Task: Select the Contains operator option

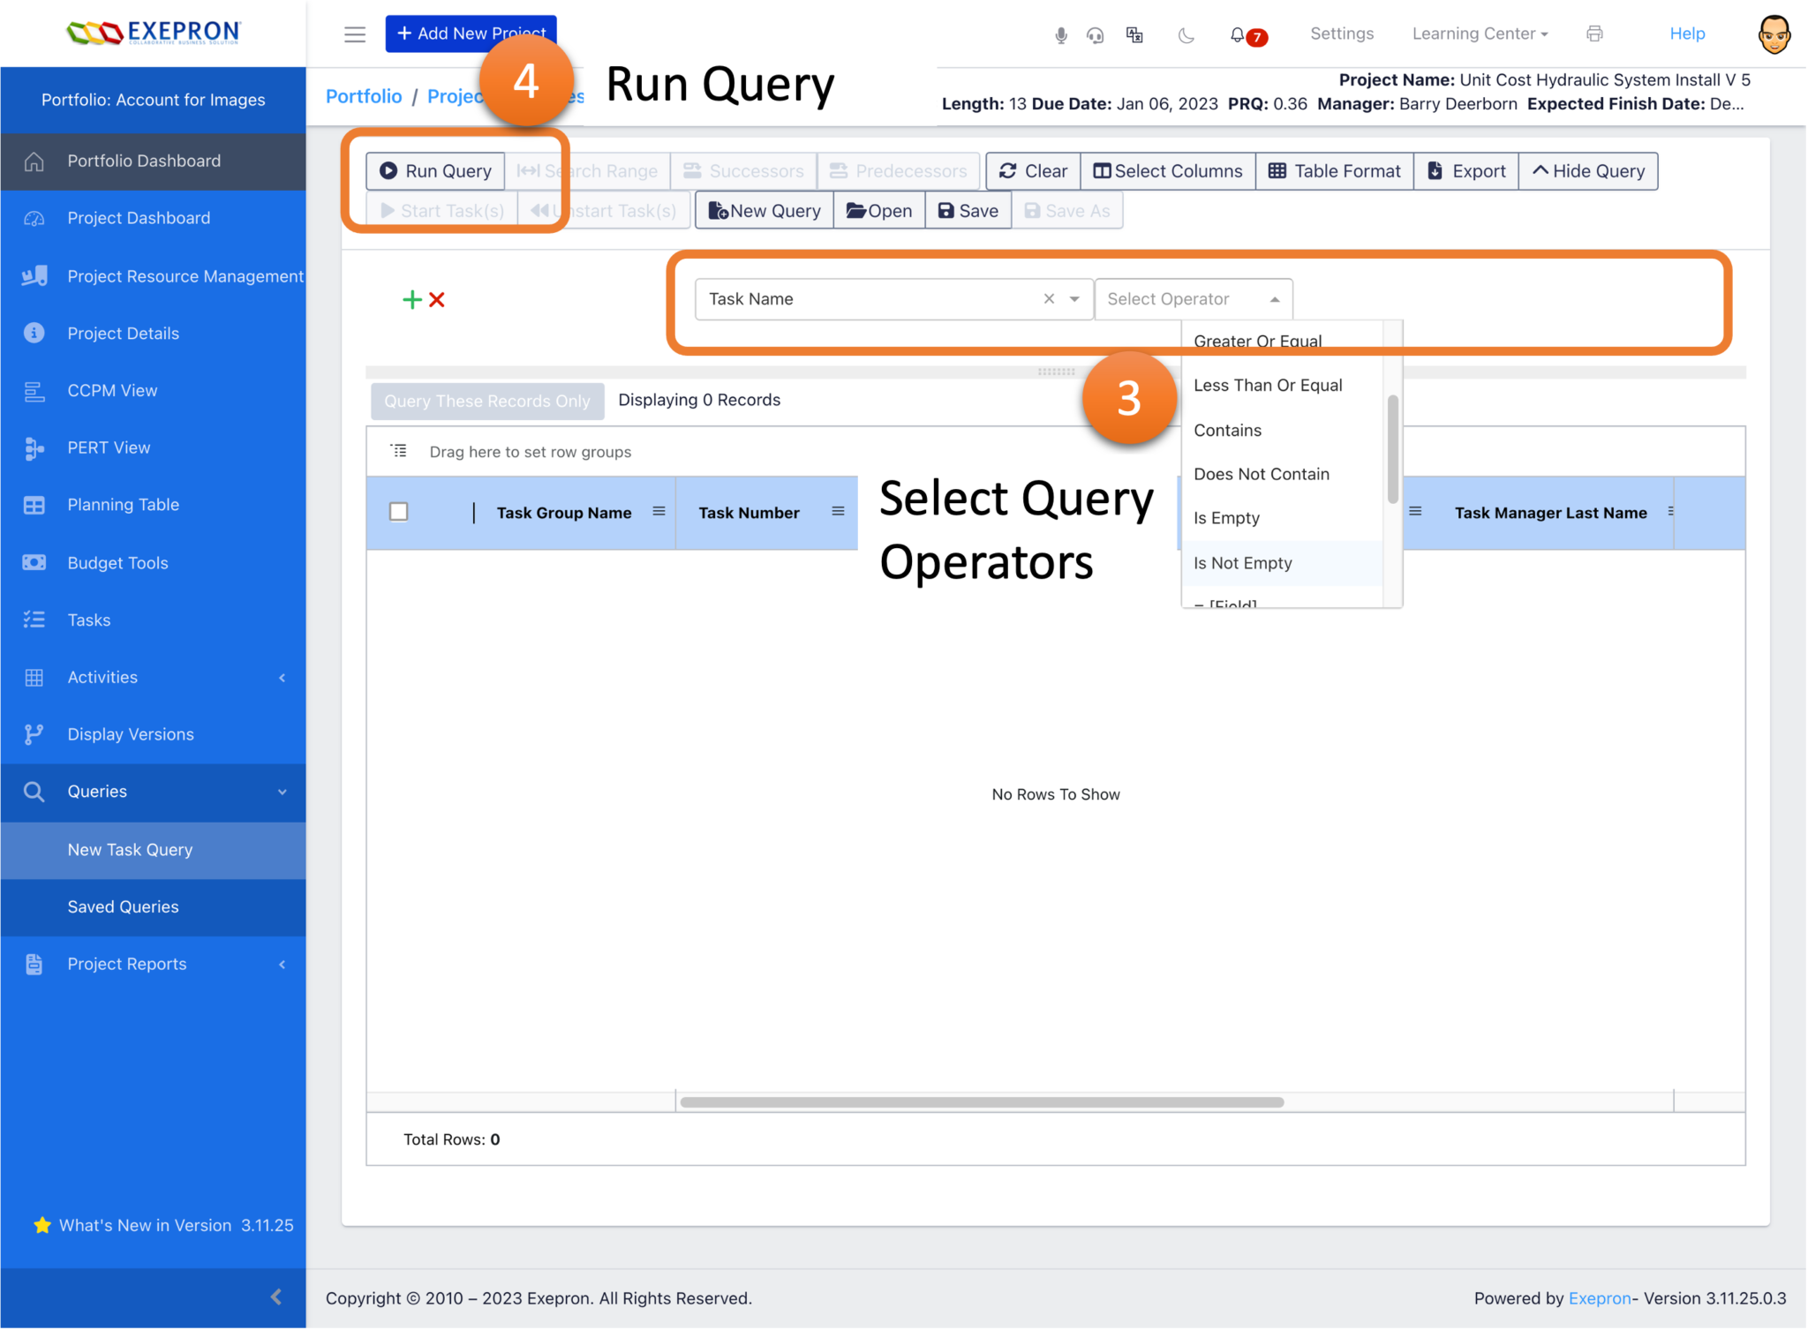Action: (x=1282, y=431)
